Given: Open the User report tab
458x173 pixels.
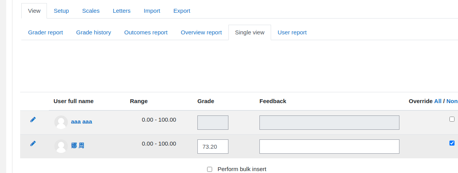Looking at the screenshot, I should [292, 32].
